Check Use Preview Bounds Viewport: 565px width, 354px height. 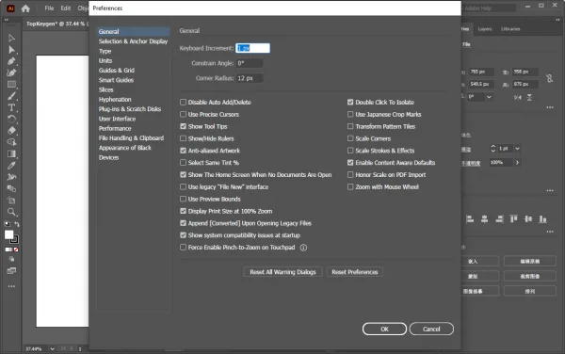(183, 200)
